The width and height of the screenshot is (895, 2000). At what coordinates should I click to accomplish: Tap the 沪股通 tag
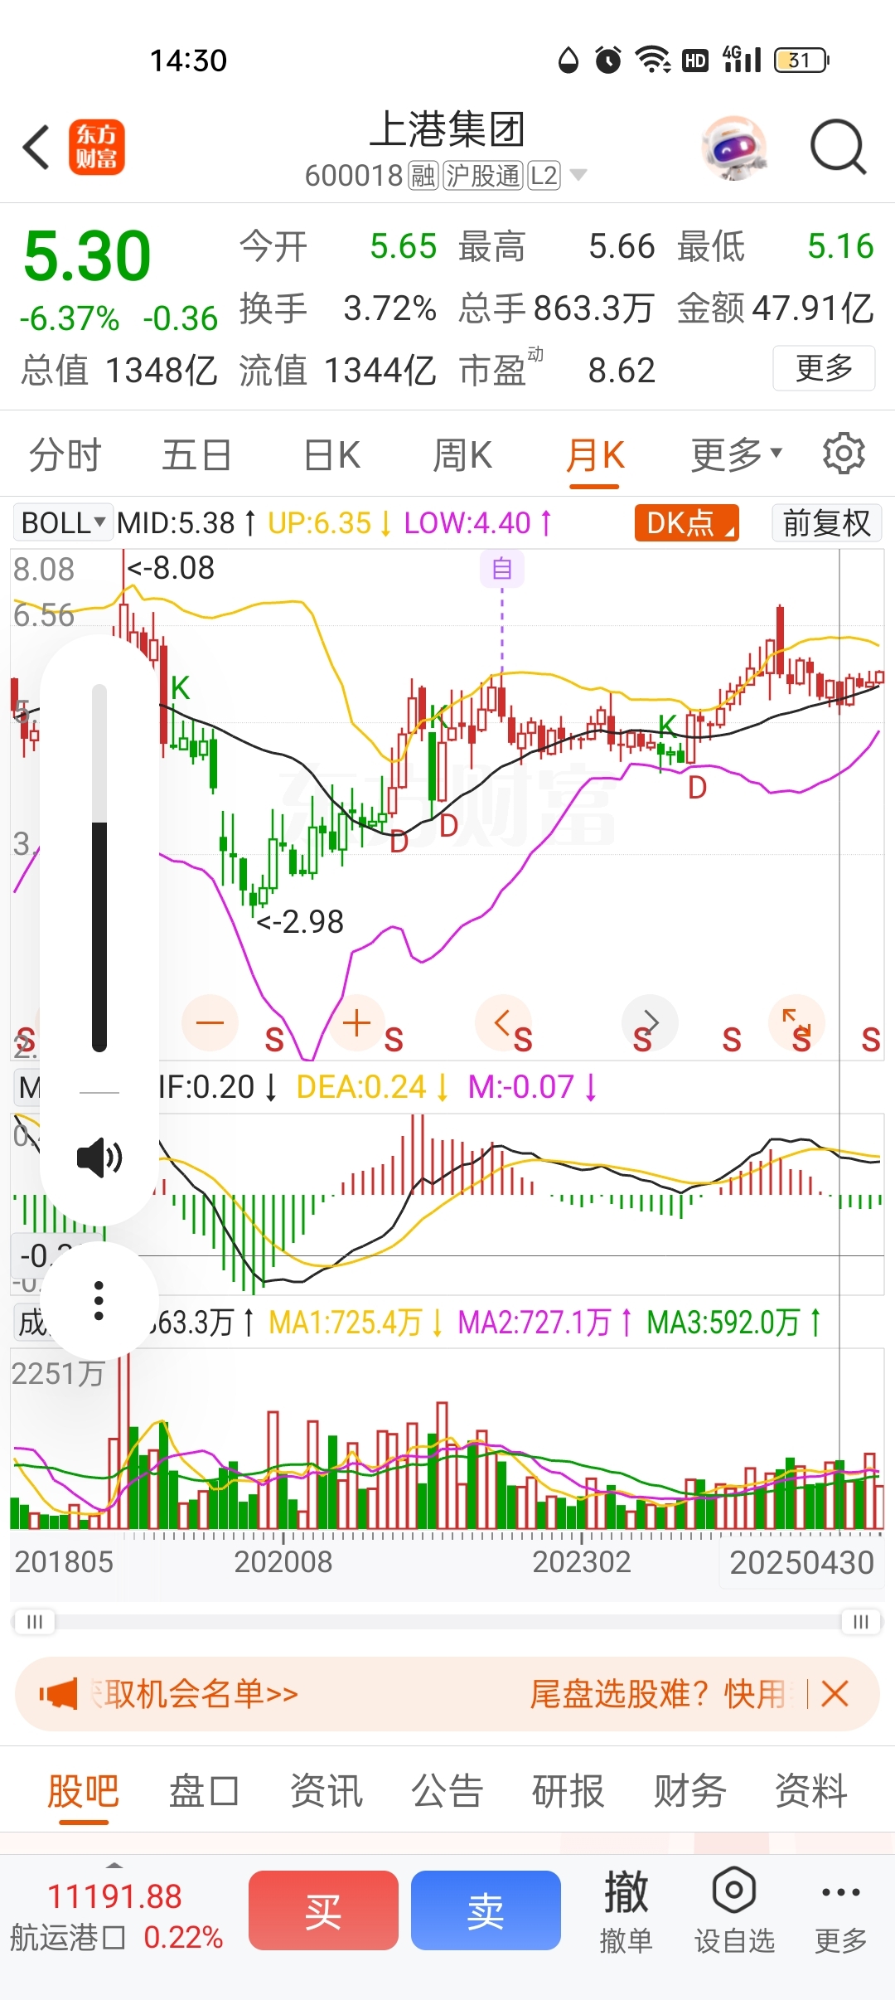click(483, 176)
